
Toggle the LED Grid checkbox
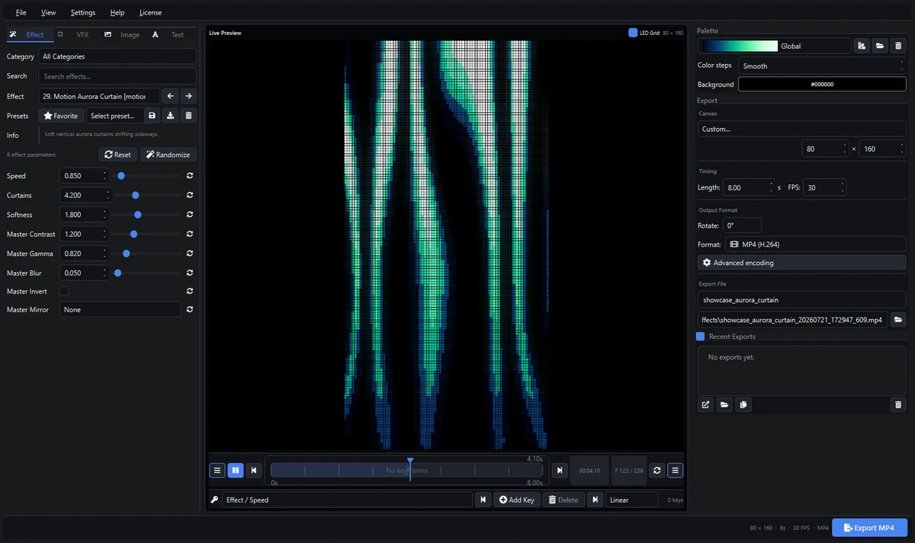click(x=633, y=33)
